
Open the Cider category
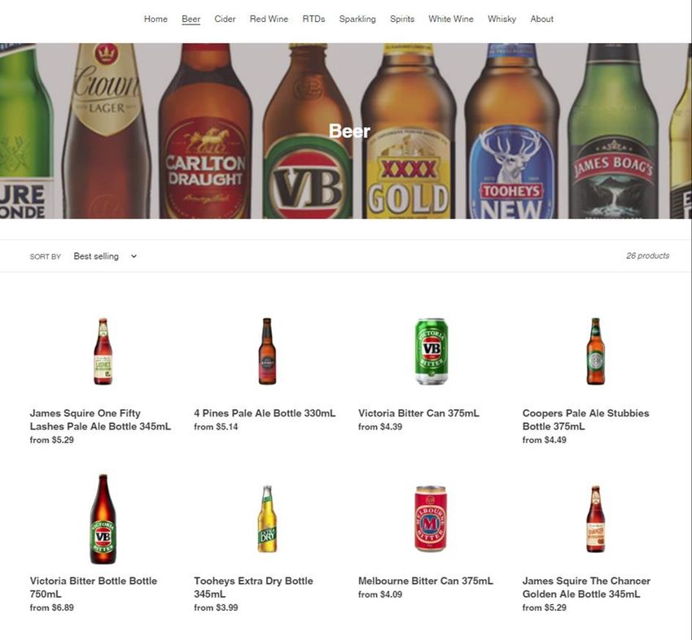tap(225, 19)
